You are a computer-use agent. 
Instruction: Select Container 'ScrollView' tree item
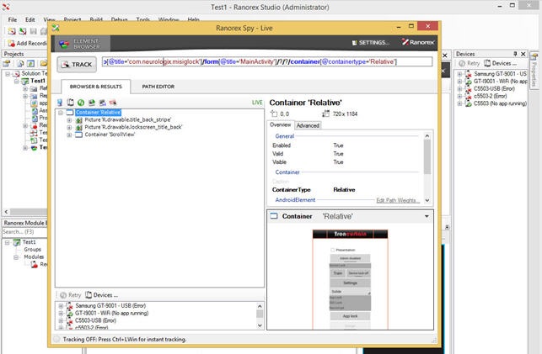pyautogui.click(x=110, y=135)
